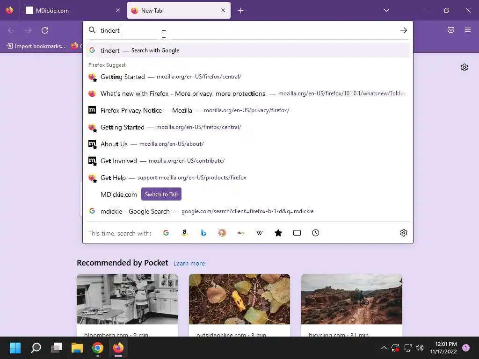Open Windows Start menu
The height and width of the screenshot is (359, 479).
15,348
